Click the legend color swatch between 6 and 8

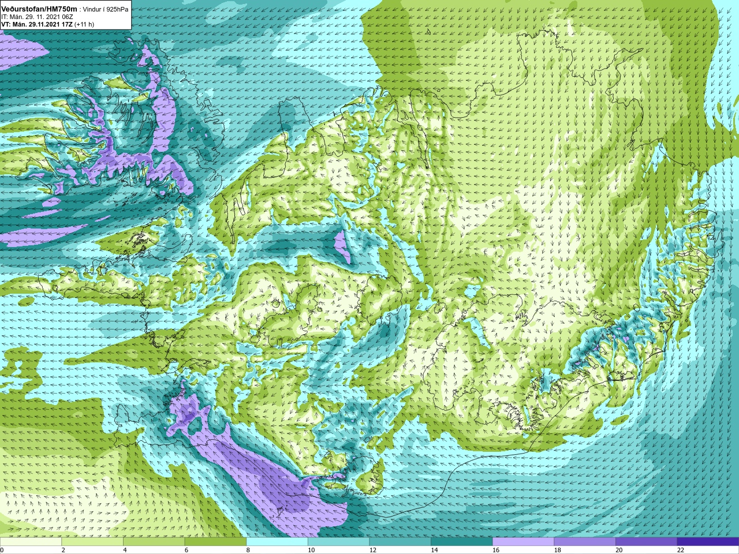point(215,542)
